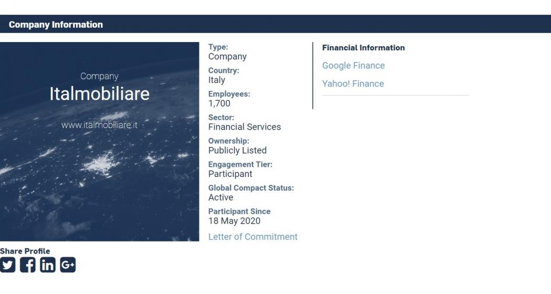Click the 'Engagement Tier:' label
This screenshot has height=294, width=551.
[x=240, y=164]
